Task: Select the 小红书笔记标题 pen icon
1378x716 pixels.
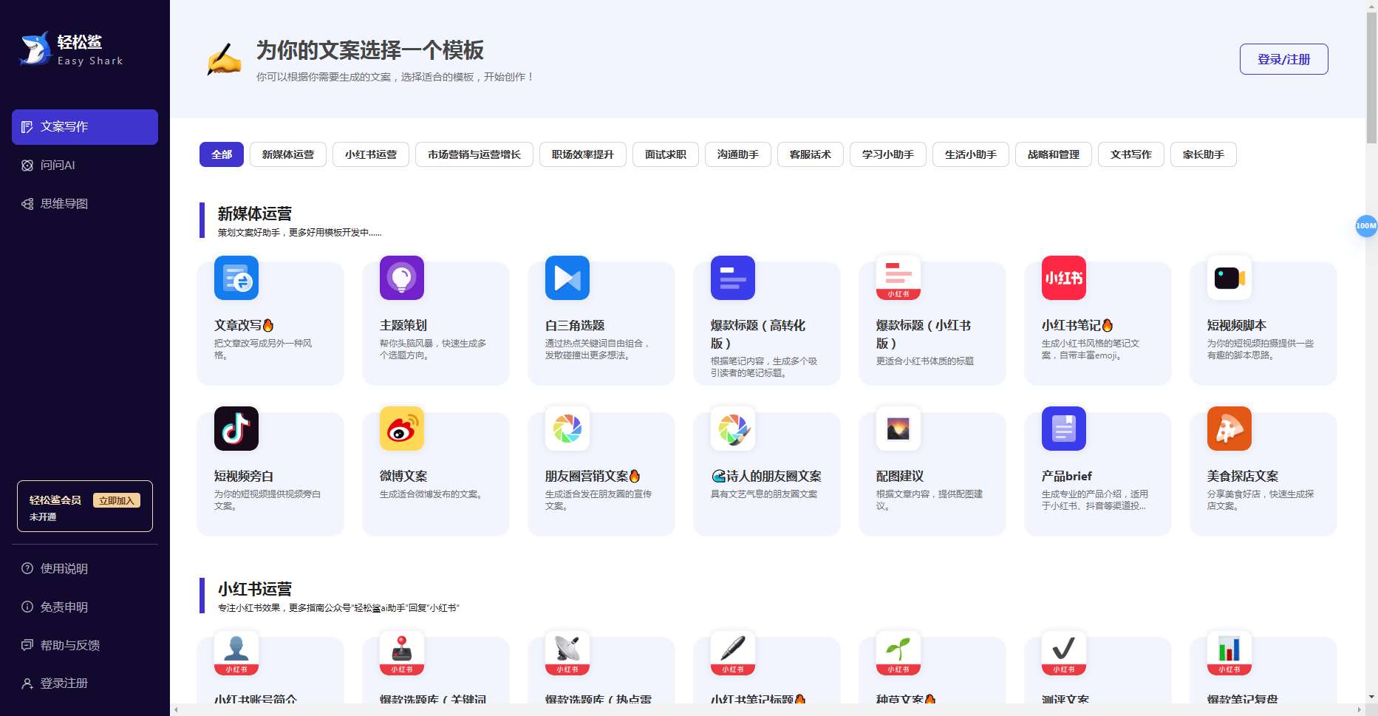Action: tap(733, 653)
